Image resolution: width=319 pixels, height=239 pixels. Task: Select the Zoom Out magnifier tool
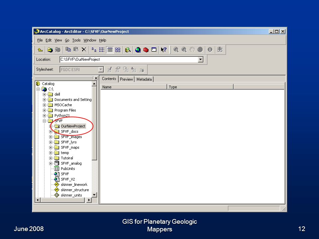click(184, 49)
